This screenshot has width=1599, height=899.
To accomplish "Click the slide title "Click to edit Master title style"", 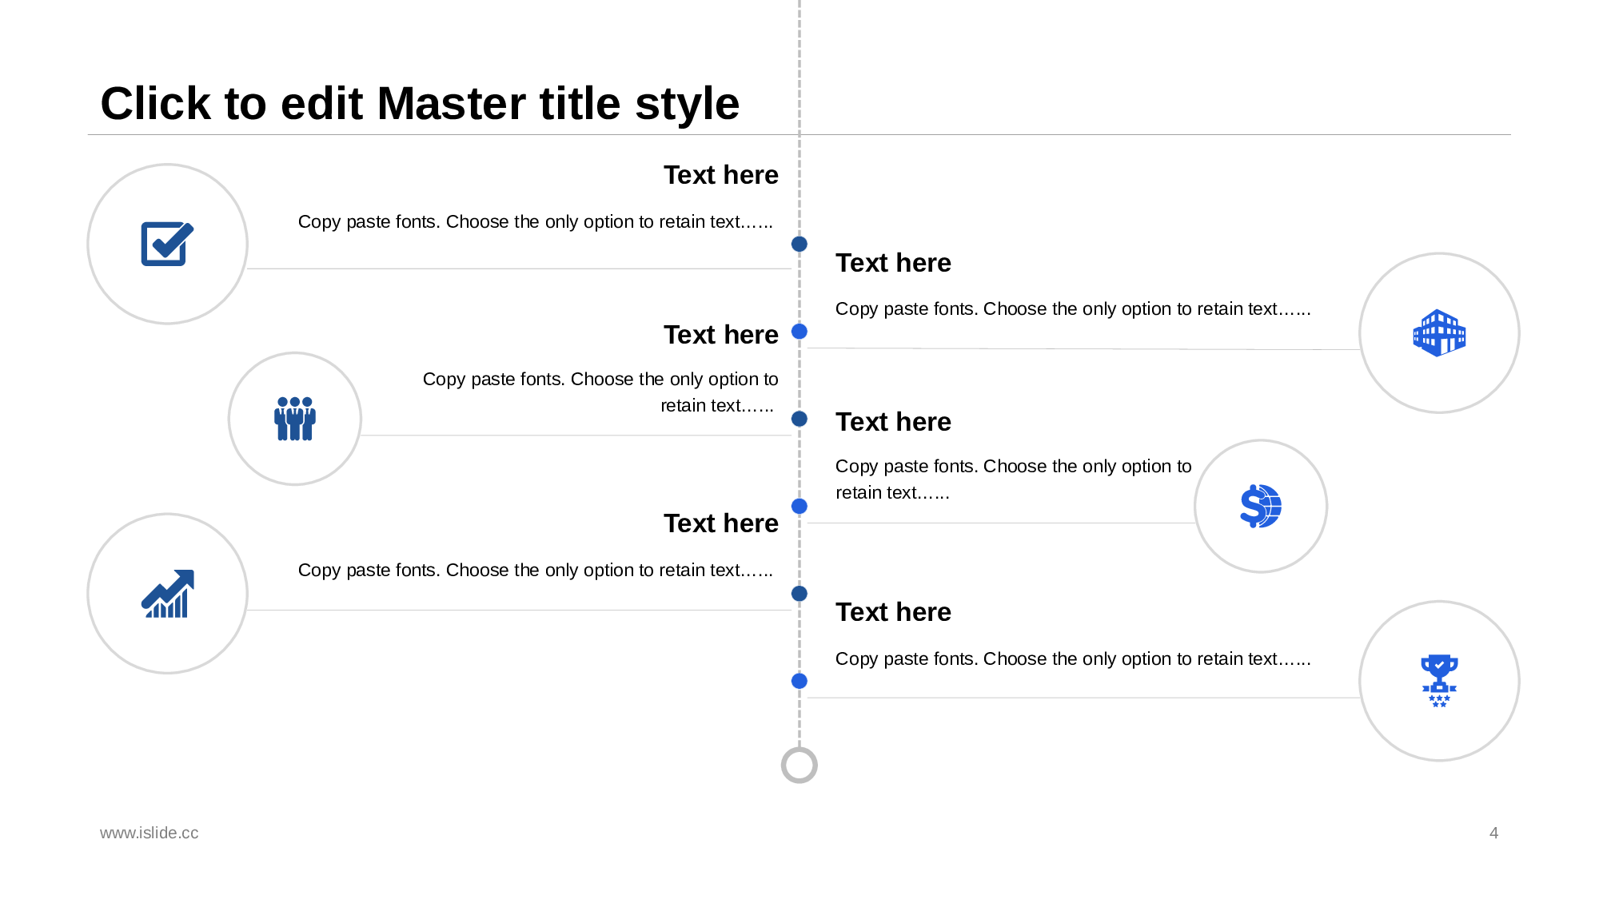I will coord(420,104).
